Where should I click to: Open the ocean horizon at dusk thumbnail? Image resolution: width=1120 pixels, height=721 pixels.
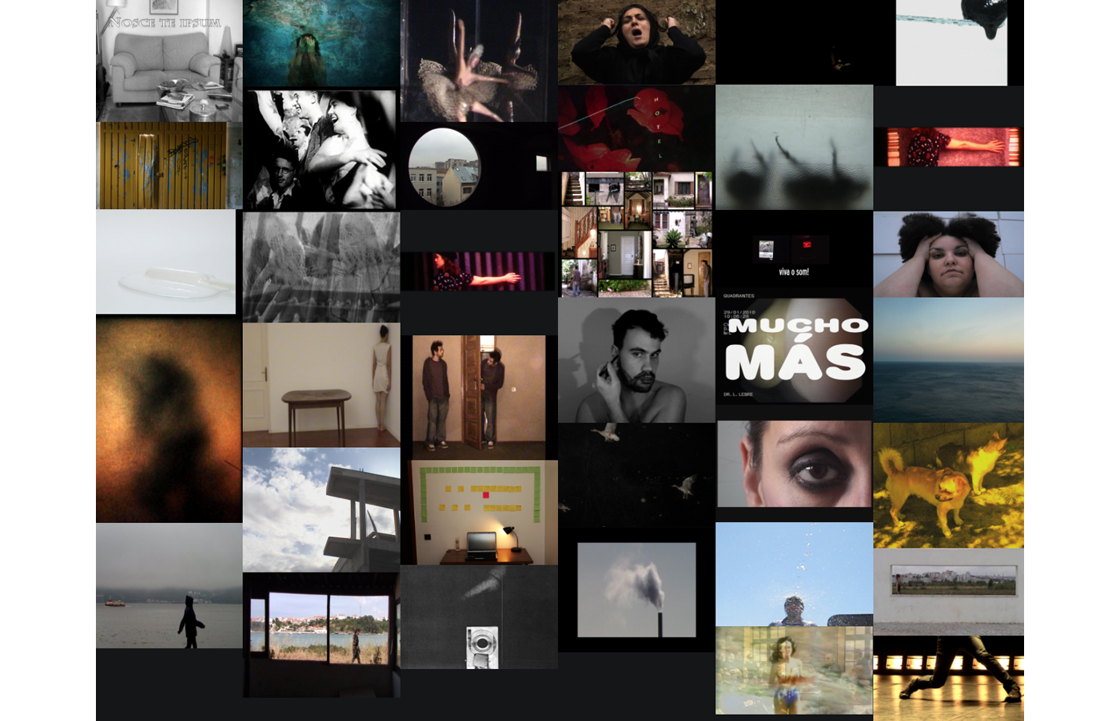[x=948, y=359]
